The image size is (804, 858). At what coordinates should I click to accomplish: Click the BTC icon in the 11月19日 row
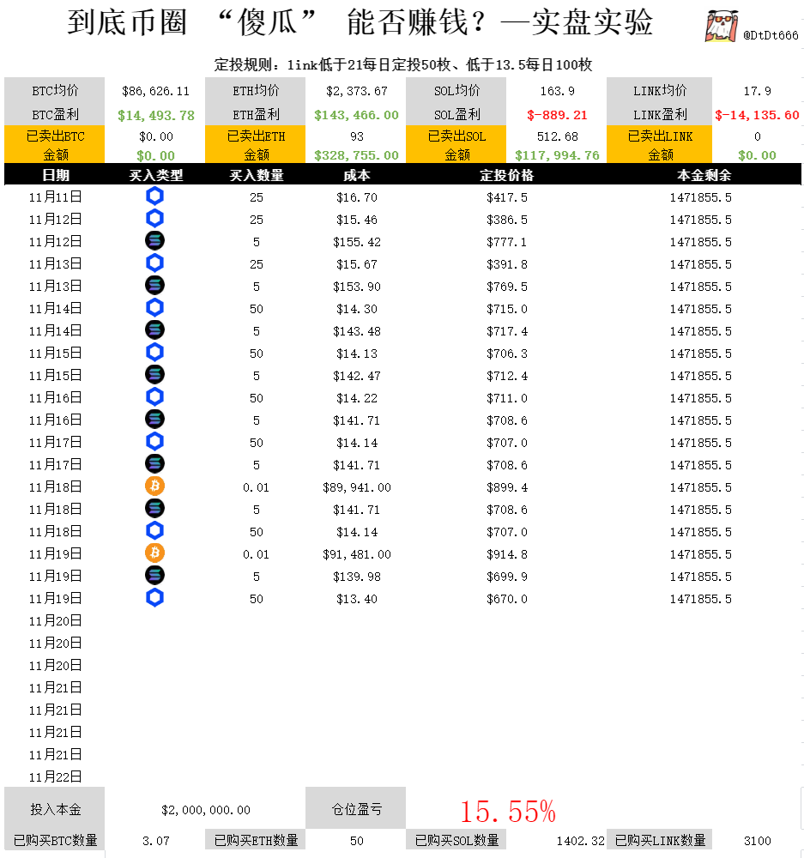click(154, 553)
